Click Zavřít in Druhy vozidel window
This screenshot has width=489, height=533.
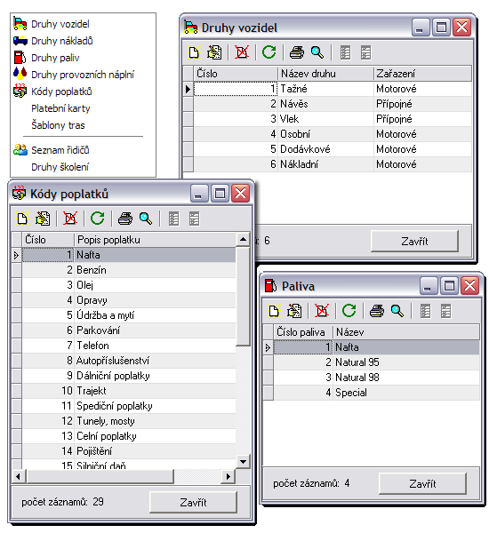pos(414,241)
